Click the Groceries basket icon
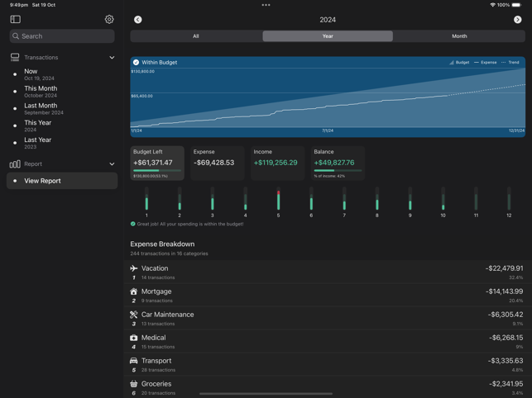This screenshot has width=532, height=398. (134, 384)
